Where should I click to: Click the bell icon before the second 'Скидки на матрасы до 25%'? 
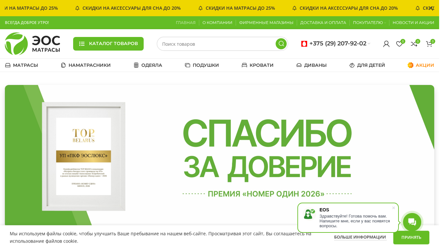[x=201, y=8]
